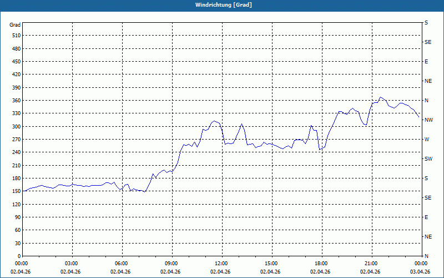
Task: Click the "Grad" unit label on the y-axis
Action: coord(15,25)
